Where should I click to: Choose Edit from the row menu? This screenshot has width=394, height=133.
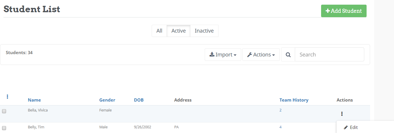(353, 127)
